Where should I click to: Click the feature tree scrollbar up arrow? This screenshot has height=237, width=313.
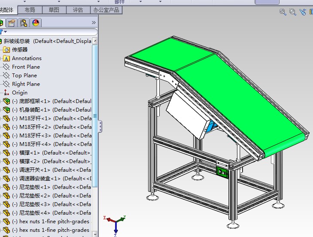[95, 40]
